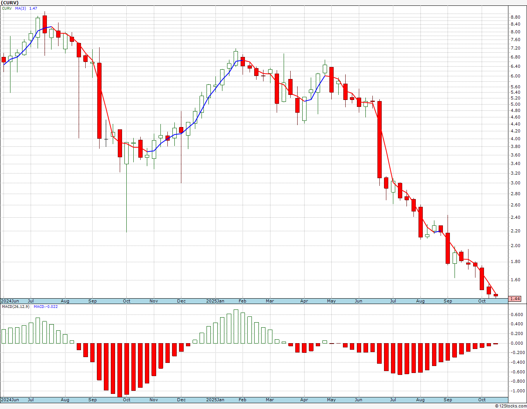Click 2025Jan on the MACD panel date axis

click(215, 400)
